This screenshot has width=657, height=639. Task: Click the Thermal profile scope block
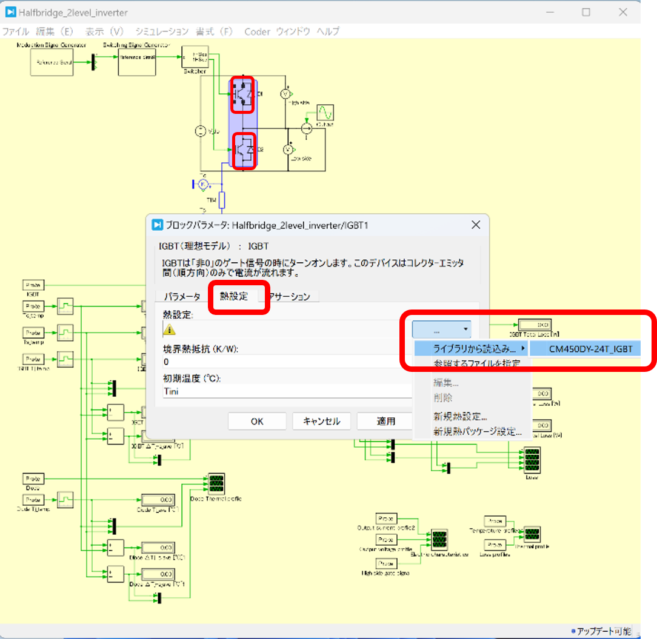pos(532,534)
